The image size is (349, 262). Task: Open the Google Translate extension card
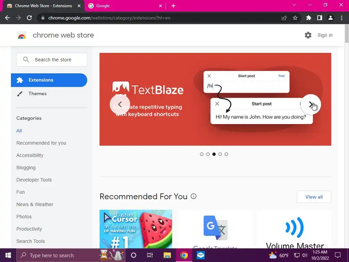pos(215,229)
